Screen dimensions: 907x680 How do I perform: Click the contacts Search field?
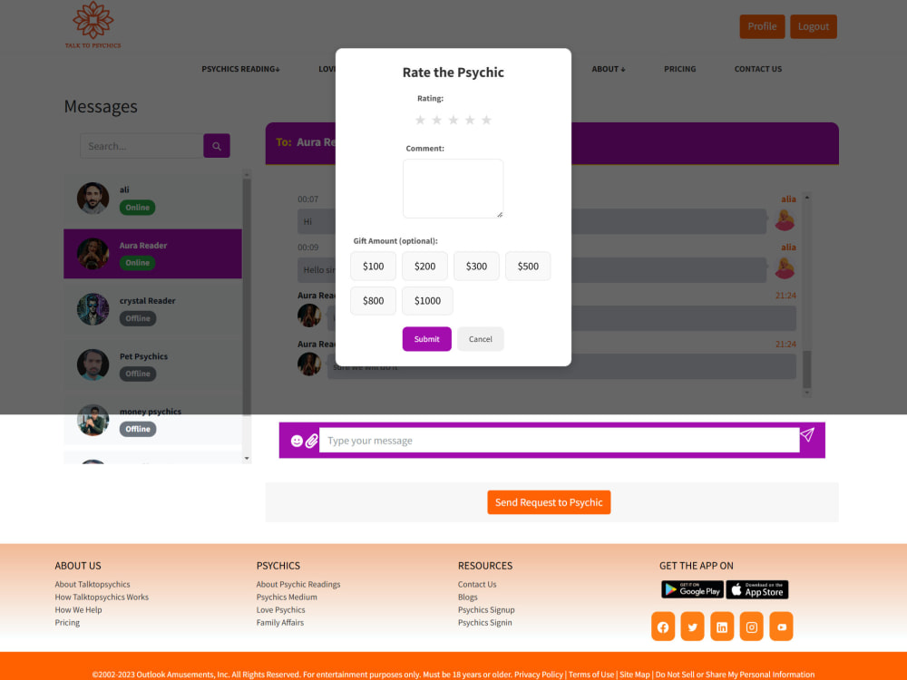pos(141,146)
